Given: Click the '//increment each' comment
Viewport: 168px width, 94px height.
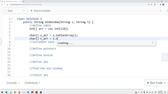Looking at the screenshot, I should click(42, 42).
